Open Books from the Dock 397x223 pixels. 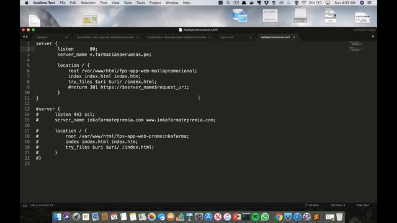[x=171, y=217]
